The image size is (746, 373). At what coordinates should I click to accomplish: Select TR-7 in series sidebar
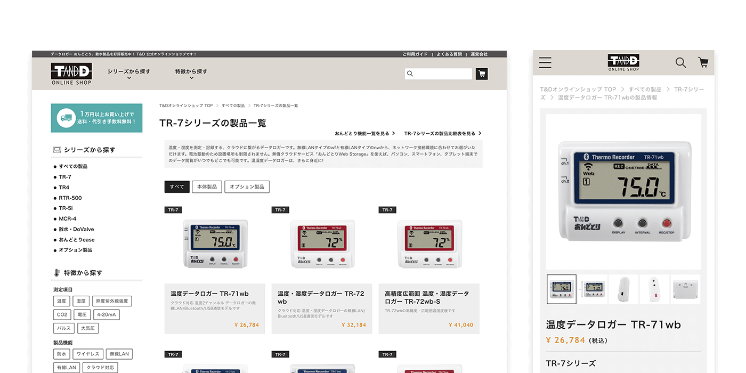64,177
